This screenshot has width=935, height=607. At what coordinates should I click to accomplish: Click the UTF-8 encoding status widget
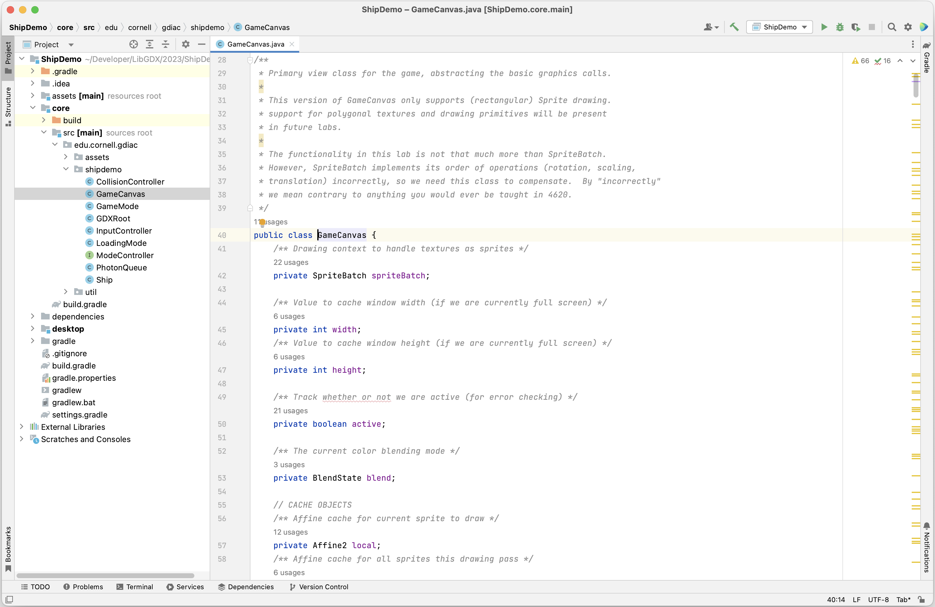click(878, 600)
